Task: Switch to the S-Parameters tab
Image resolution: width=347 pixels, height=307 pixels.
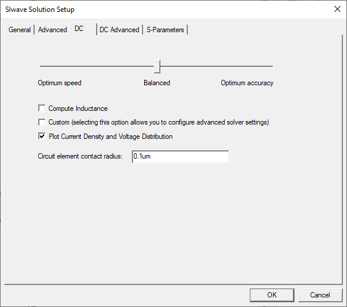Action: [165, 30]
